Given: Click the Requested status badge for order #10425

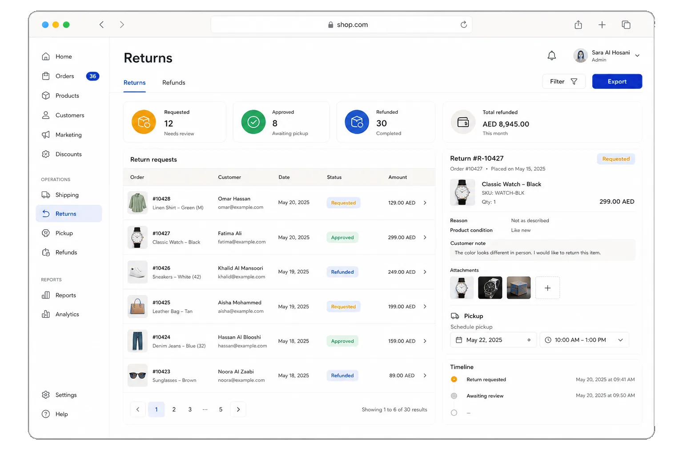Looking at the screenshot, I should click(343, 307).
